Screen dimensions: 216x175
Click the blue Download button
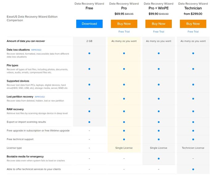(x=89, y=24)
